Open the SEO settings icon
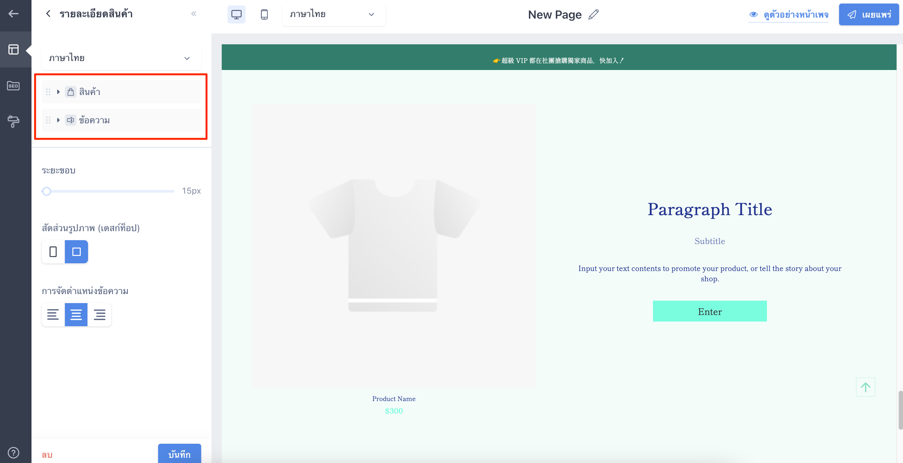The width and height of the screenshot is (903, 463). pyautogui.click(x=13, y=86)
